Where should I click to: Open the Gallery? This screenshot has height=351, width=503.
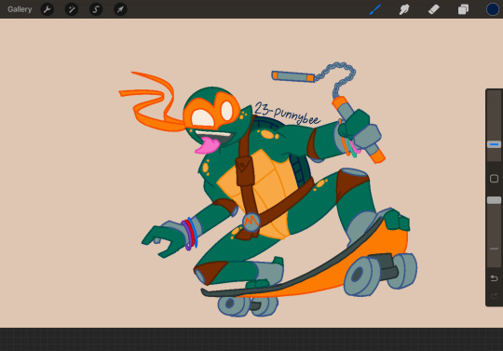pos(20,9)
